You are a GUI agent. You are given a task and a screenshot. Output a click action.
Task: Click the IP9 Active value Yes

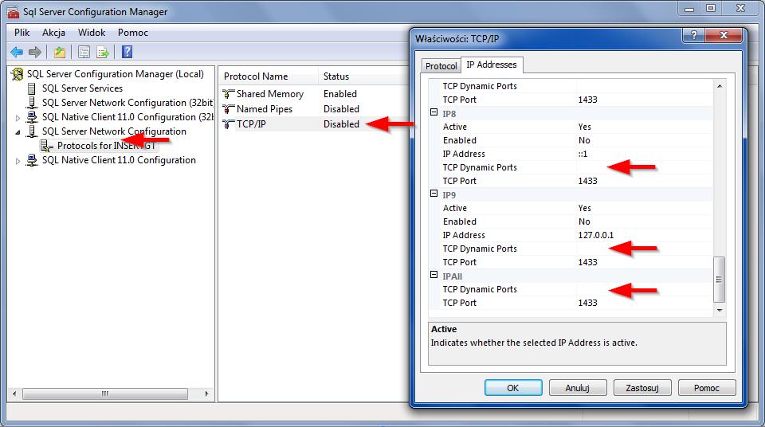[x=584, y=209]
